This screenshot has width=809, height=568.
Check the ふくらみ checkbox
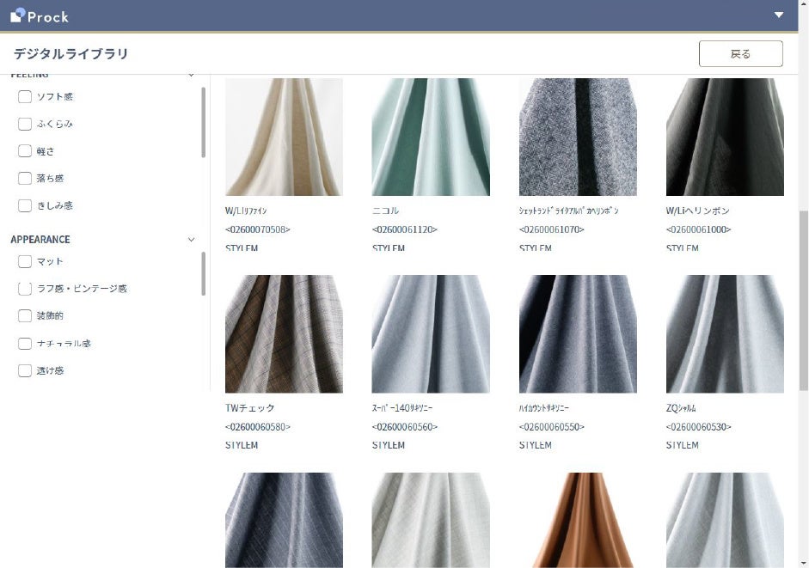coord(25,124)
